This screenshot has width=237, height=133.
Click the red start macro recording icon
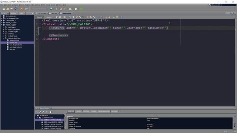(x=106, y=17)
